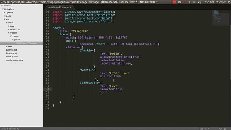The height and width of the screenshot is (130, 231).
Task: Open the sound volume indicator
Action: [199, 2]
